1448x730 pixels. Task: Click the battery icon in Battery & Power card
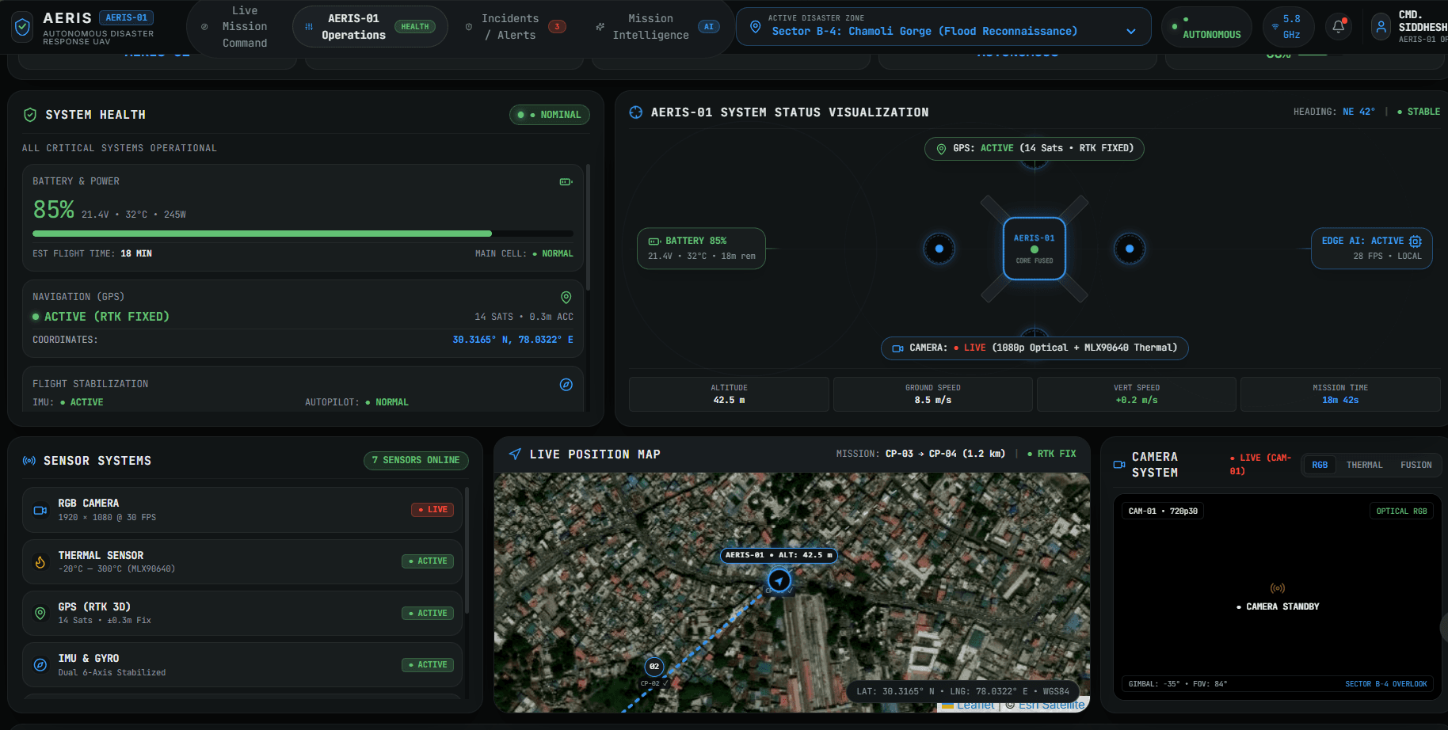[x=566, y=182]
